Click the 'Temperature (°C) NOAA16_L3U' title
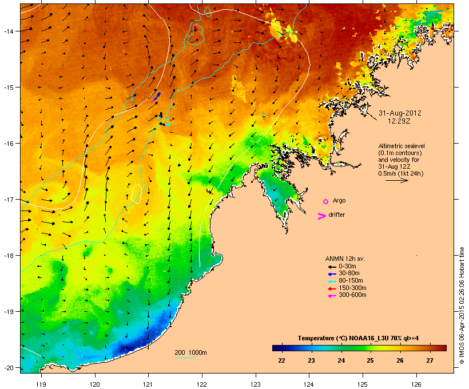Viewport: 469px width, 389px height. click(x=344, y=339)
